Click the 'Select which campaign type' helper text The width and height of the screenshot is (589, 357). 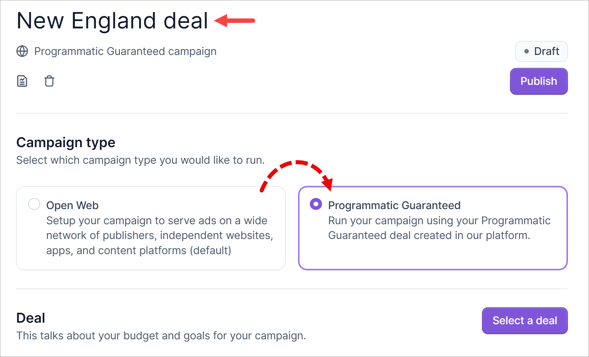(x=140, y=160)
